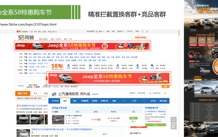
Task: Click the green 询底价 button in the table row
Action: [133, 118]
